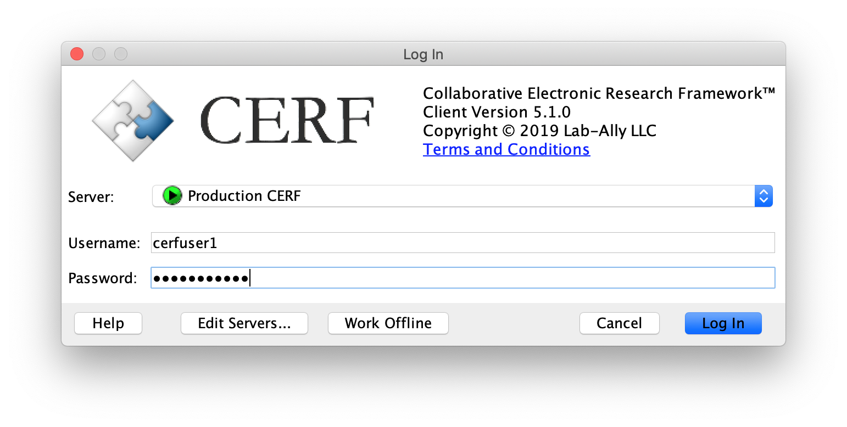
Task: Click the up arrow of the server selector
Action: [764, 192]
